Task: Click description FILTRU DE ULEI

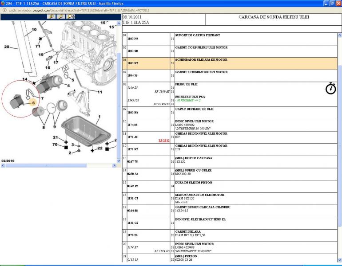Action: (186, 84)
